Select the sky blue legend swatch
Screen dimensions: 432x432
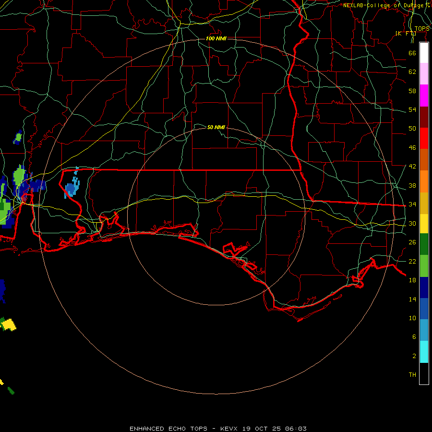click(424, 330)
